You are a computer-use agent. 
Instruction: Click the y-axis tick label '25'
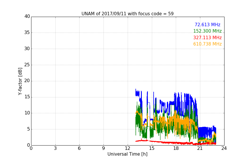pyautogui.click(x=27, y=65)
